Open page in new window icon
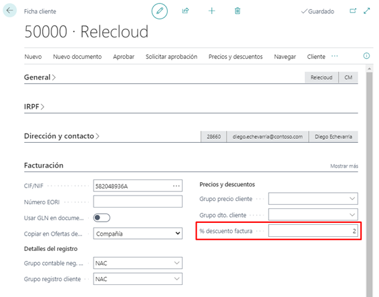The image size is (379, 297). pyautogui.click(x=353, y=11)
